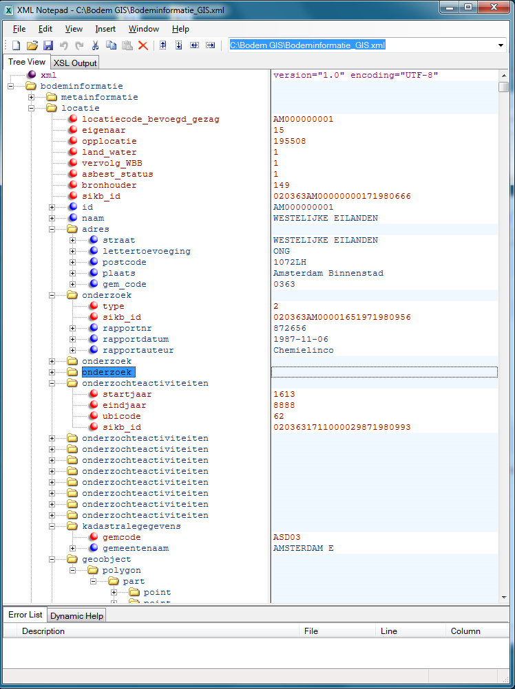The height and width of the screenshot is (689, 515).
Task: Select the 'lettertoevoeging' tree node
Action: [x=147, y=251]
